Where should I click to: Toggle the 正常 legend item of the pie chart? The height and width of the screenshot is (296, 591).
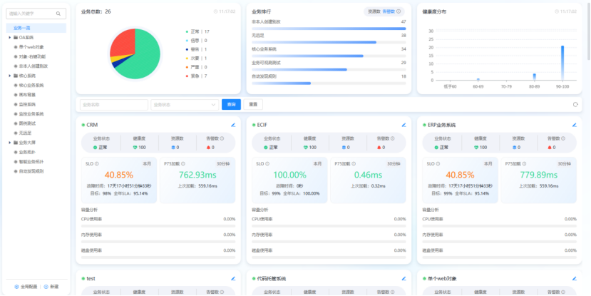[197, 31]
